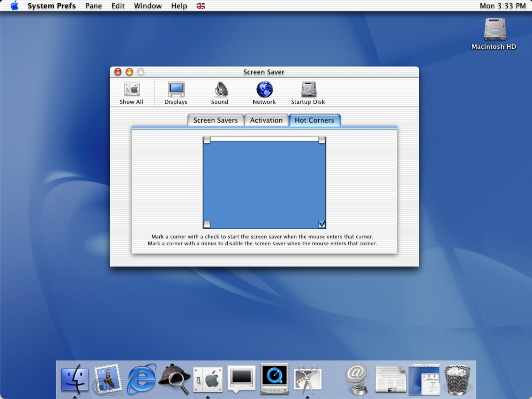Minimize the Screen Saver window
This screenshot has width=532, height=399.
(x=129, y=72)
